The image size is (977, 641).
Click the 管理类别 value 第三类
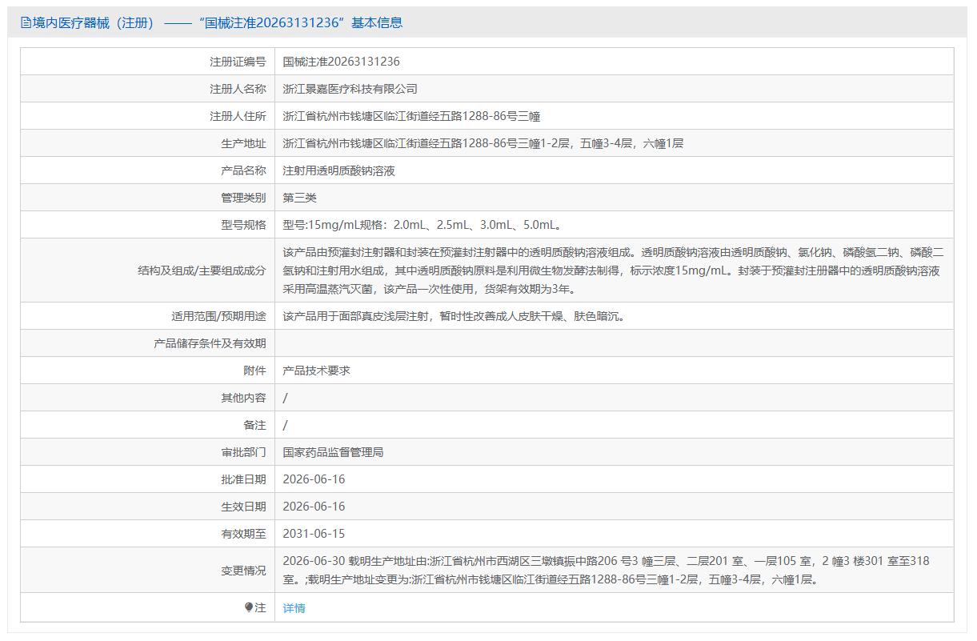300,198
